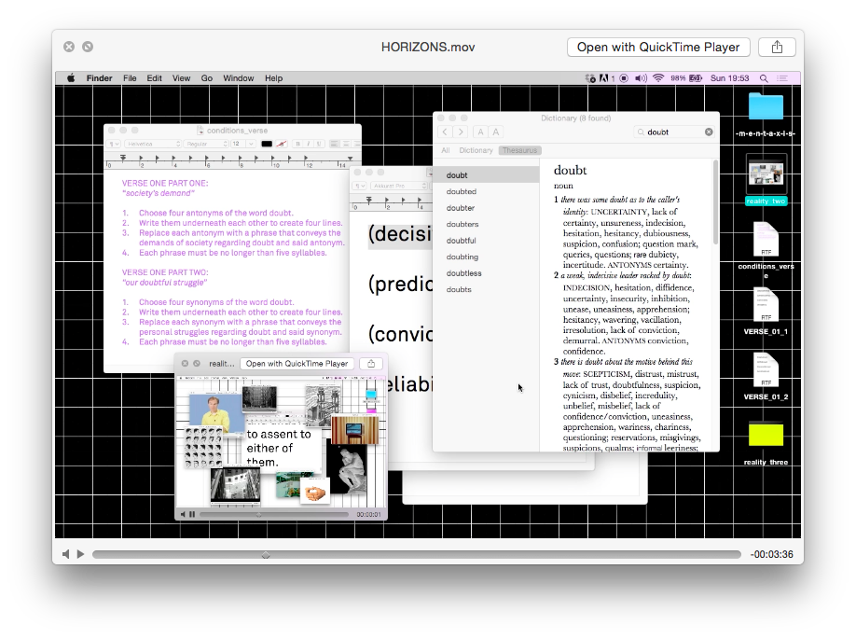856x639 pixels.
Task: Clear the Dictionary search field with the x icon
Action: [709, 132]
